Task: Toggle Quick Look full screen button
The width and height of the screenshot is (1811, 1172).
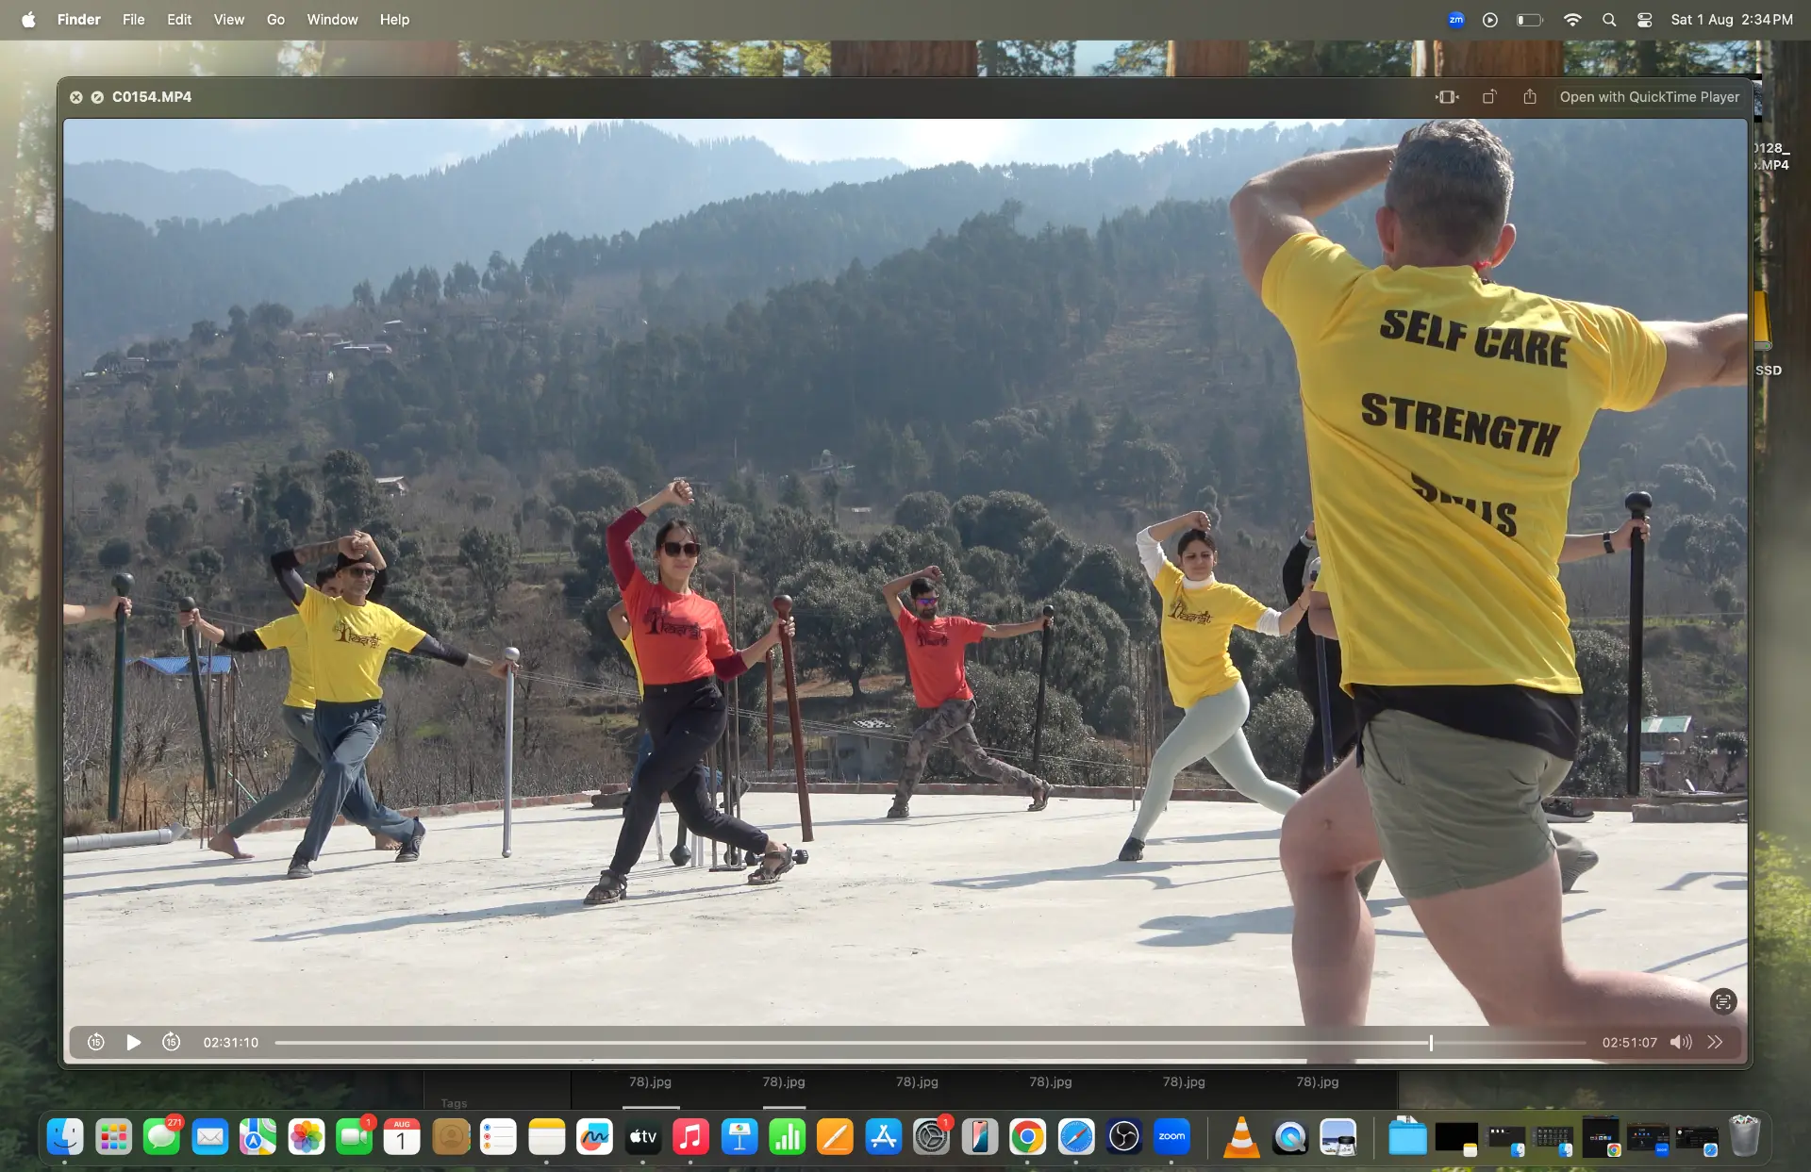Action: 97,97
